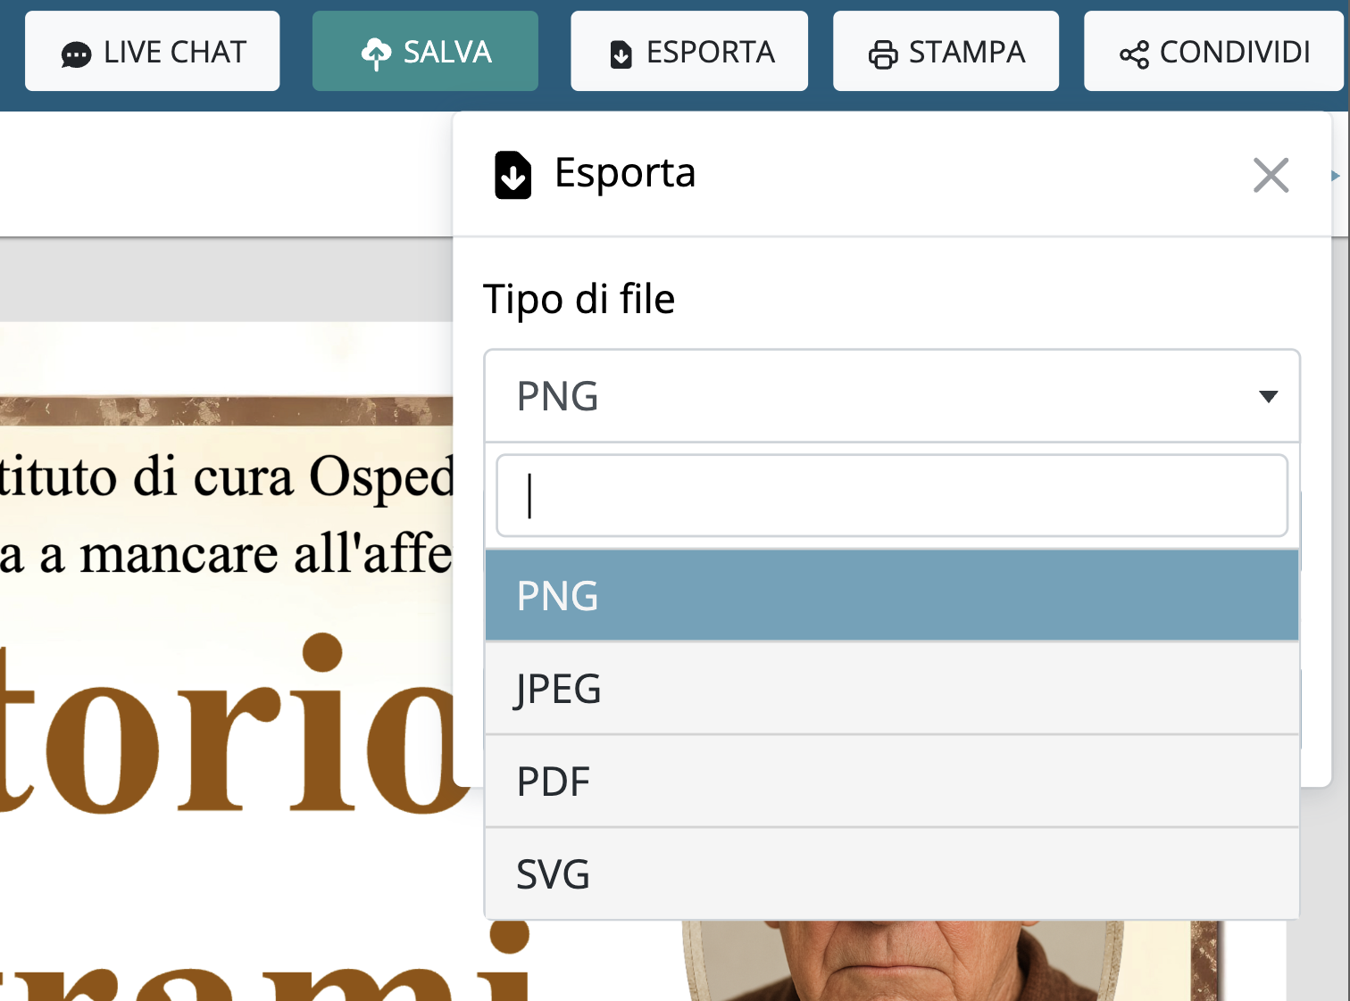Click the Tipo di file label

coord(579,299)
